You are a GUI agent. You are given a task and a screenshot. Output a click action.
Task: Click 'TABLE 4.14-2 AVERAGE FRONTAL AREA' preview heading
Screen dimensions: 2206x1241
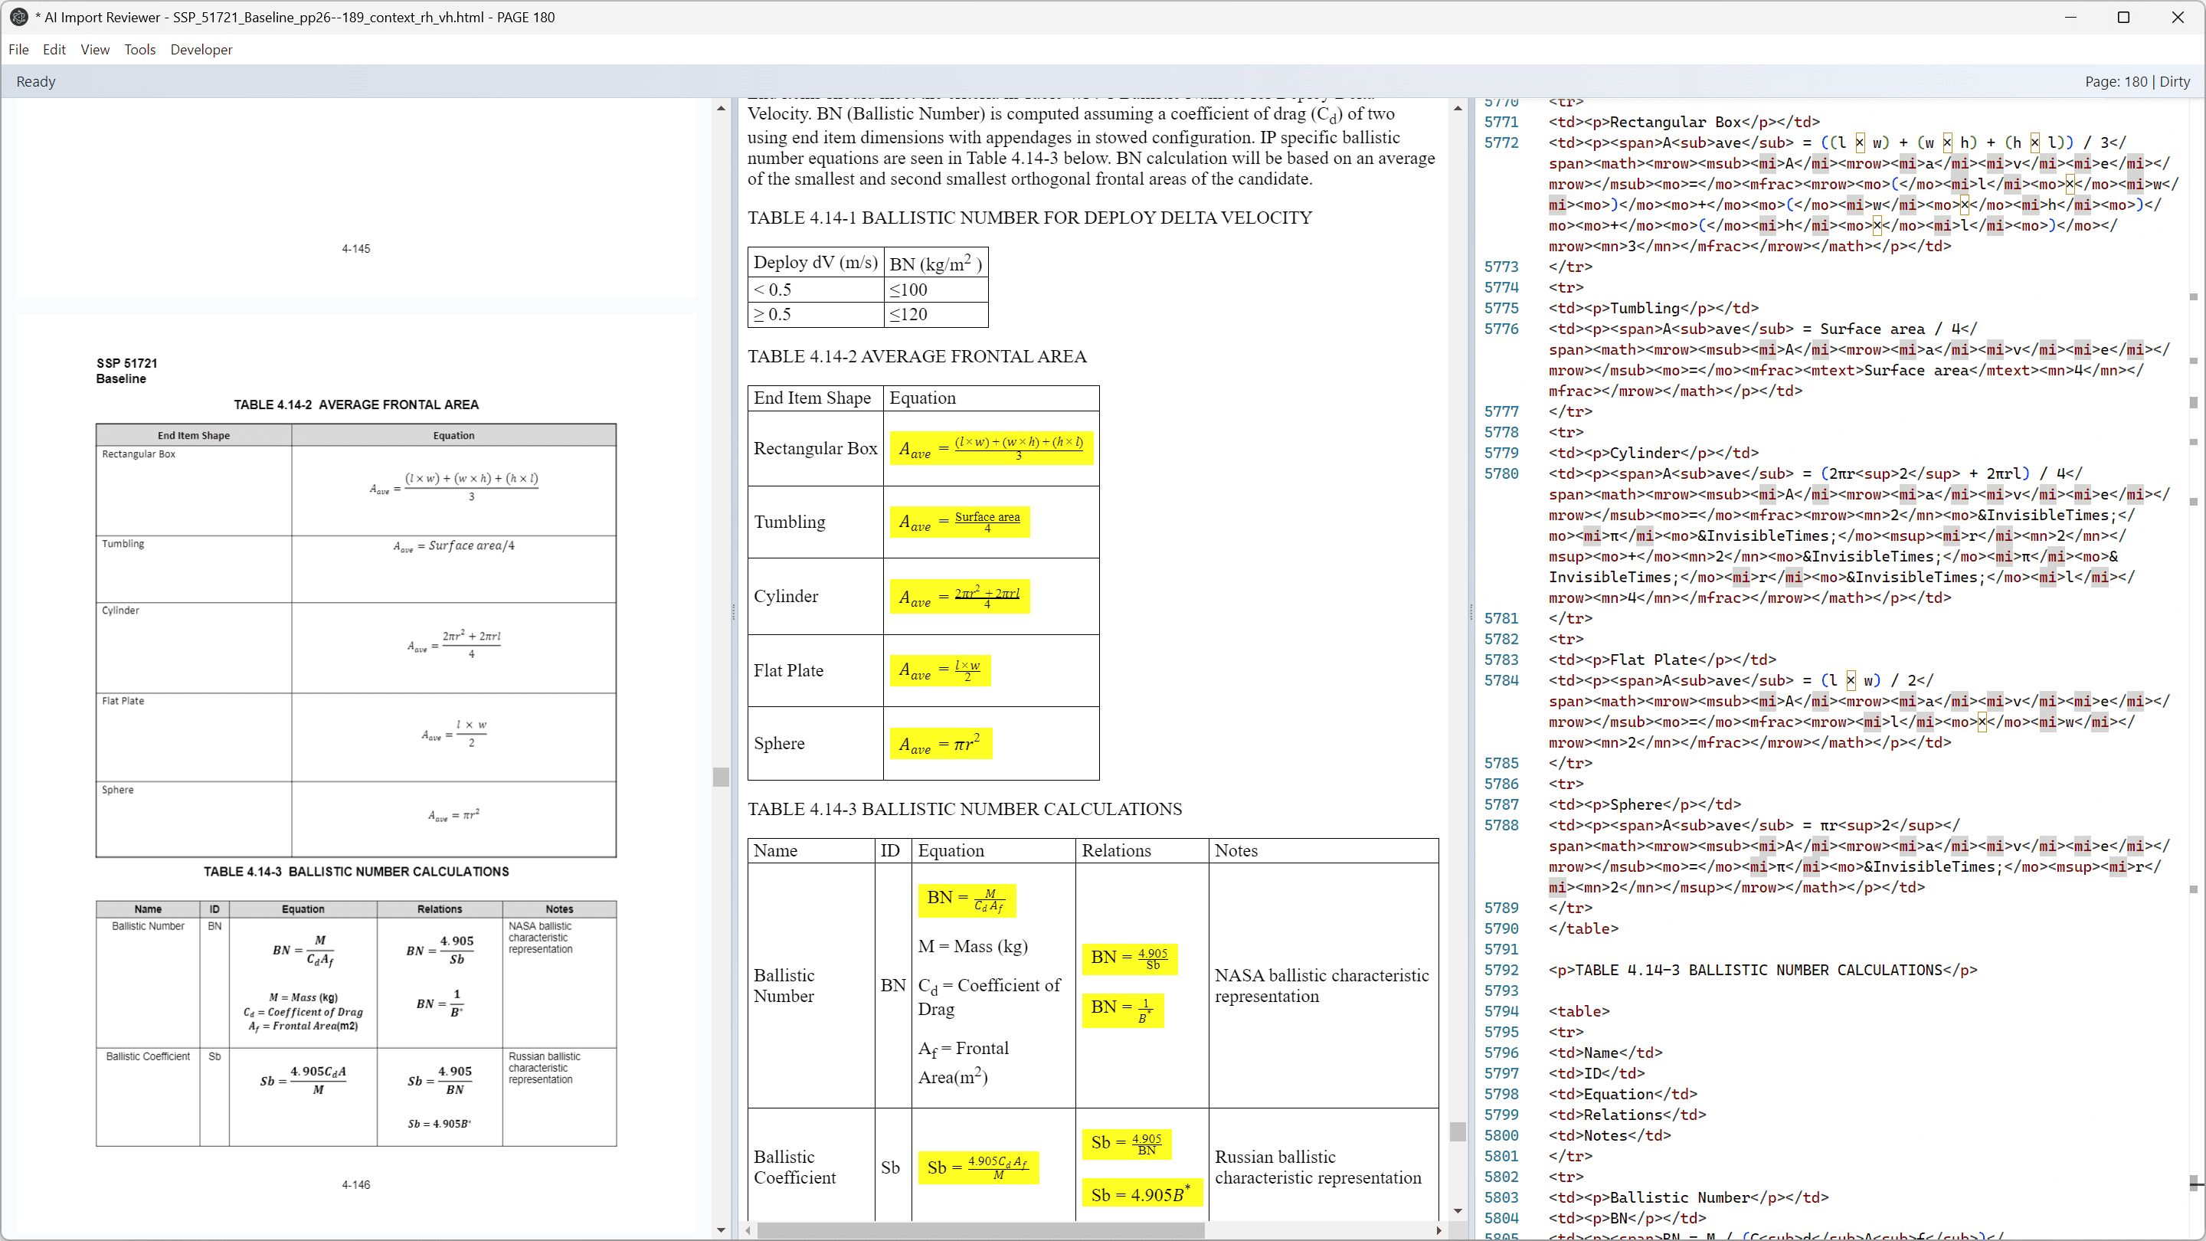(917, 356)
